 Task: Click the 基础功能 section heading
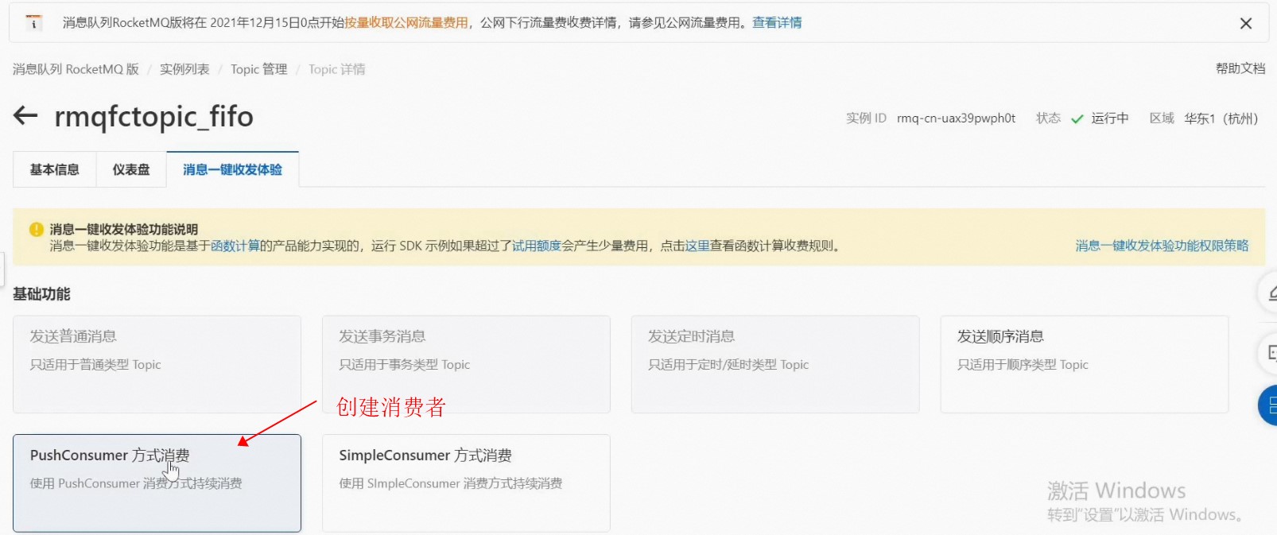[x=41, y=294]
